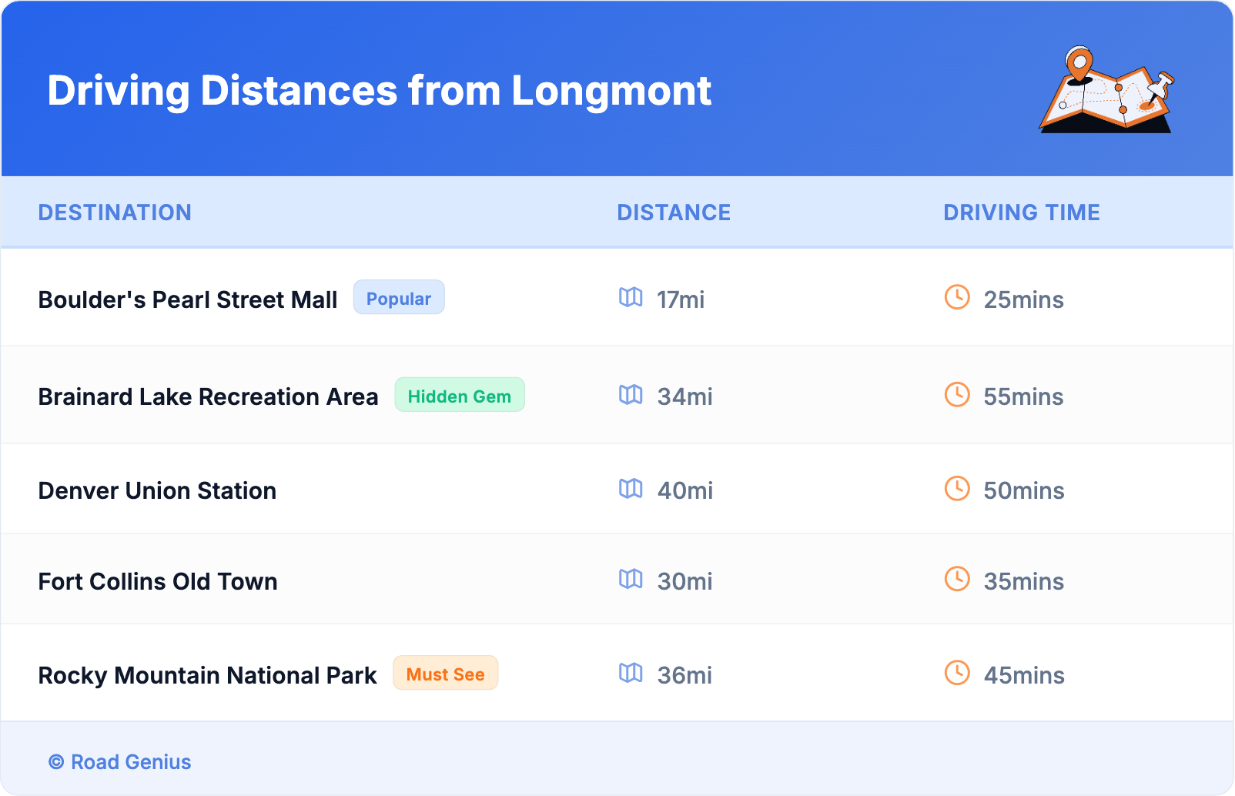Select Fort Collins Old Town destination
This screenshot has width=1235, height=796.
(x=158, y=581)
